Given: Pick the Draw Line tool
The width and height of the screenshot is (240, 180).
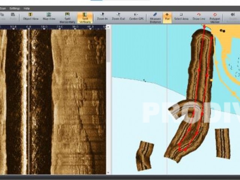Looking at the screenshot, I should point(198,17).
